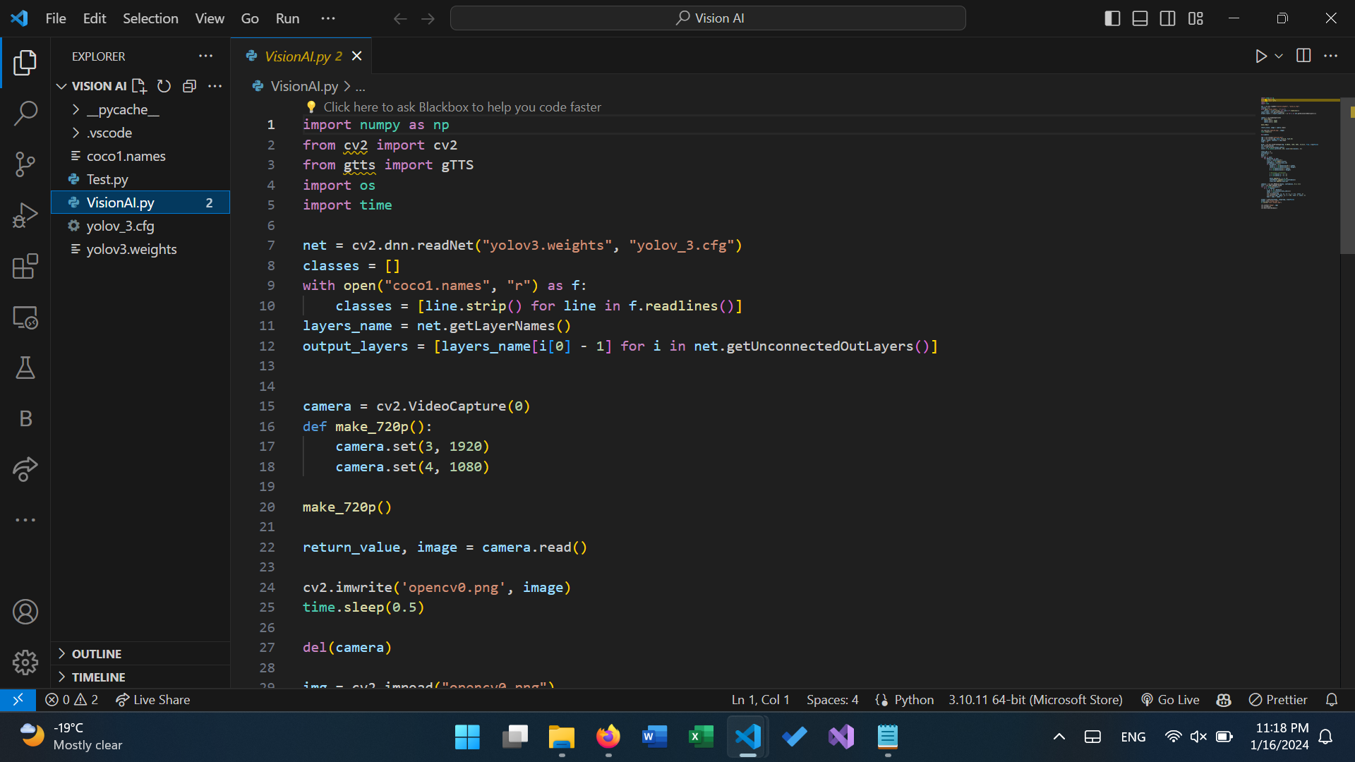Open the Testing flask view

point(25,368)
